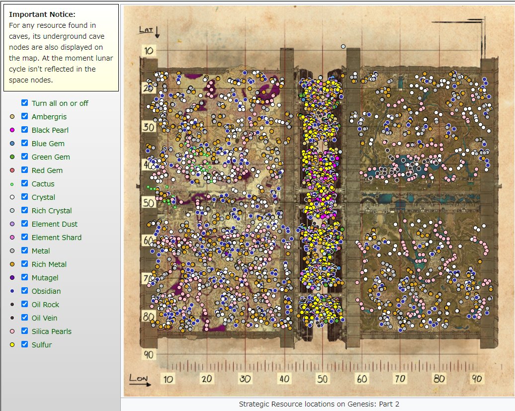Click the Element Dust legend dot
The image size is (515, 411).
pyautogui.click(x=12, y=224)
